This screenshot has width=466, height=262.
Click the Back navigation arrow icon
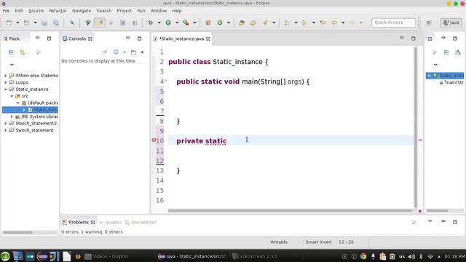334,23
